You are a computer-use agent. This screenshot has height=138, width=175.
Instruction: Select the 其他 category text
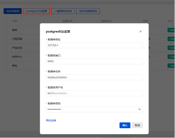tap(14, 66)
